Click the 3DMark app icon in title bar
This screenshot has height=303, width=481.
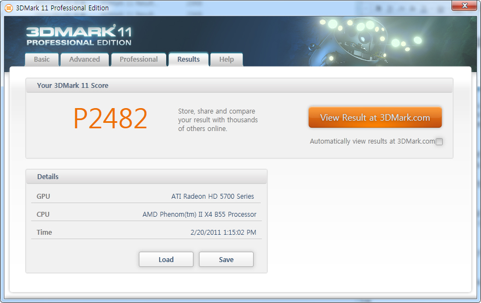click(x=9, y=8)
